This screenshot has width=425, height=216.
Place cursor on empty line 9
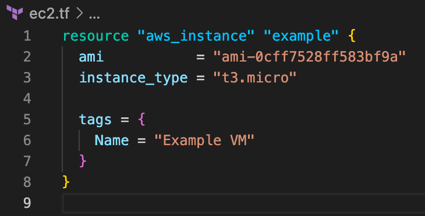coord(243,203)
